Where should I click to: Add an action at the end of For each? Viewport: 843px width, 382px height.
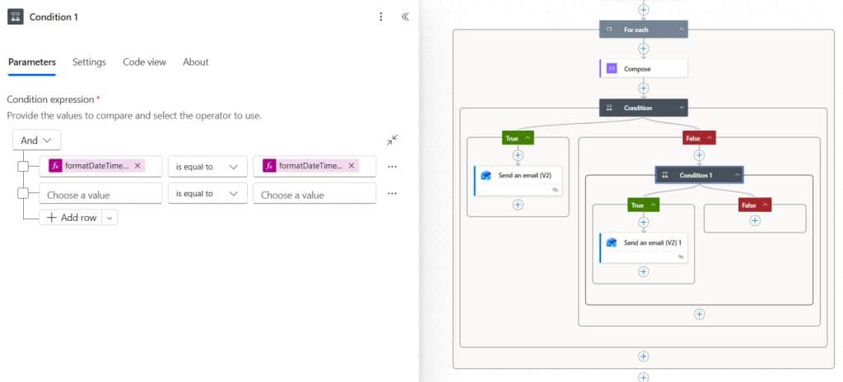coord(643,357)
